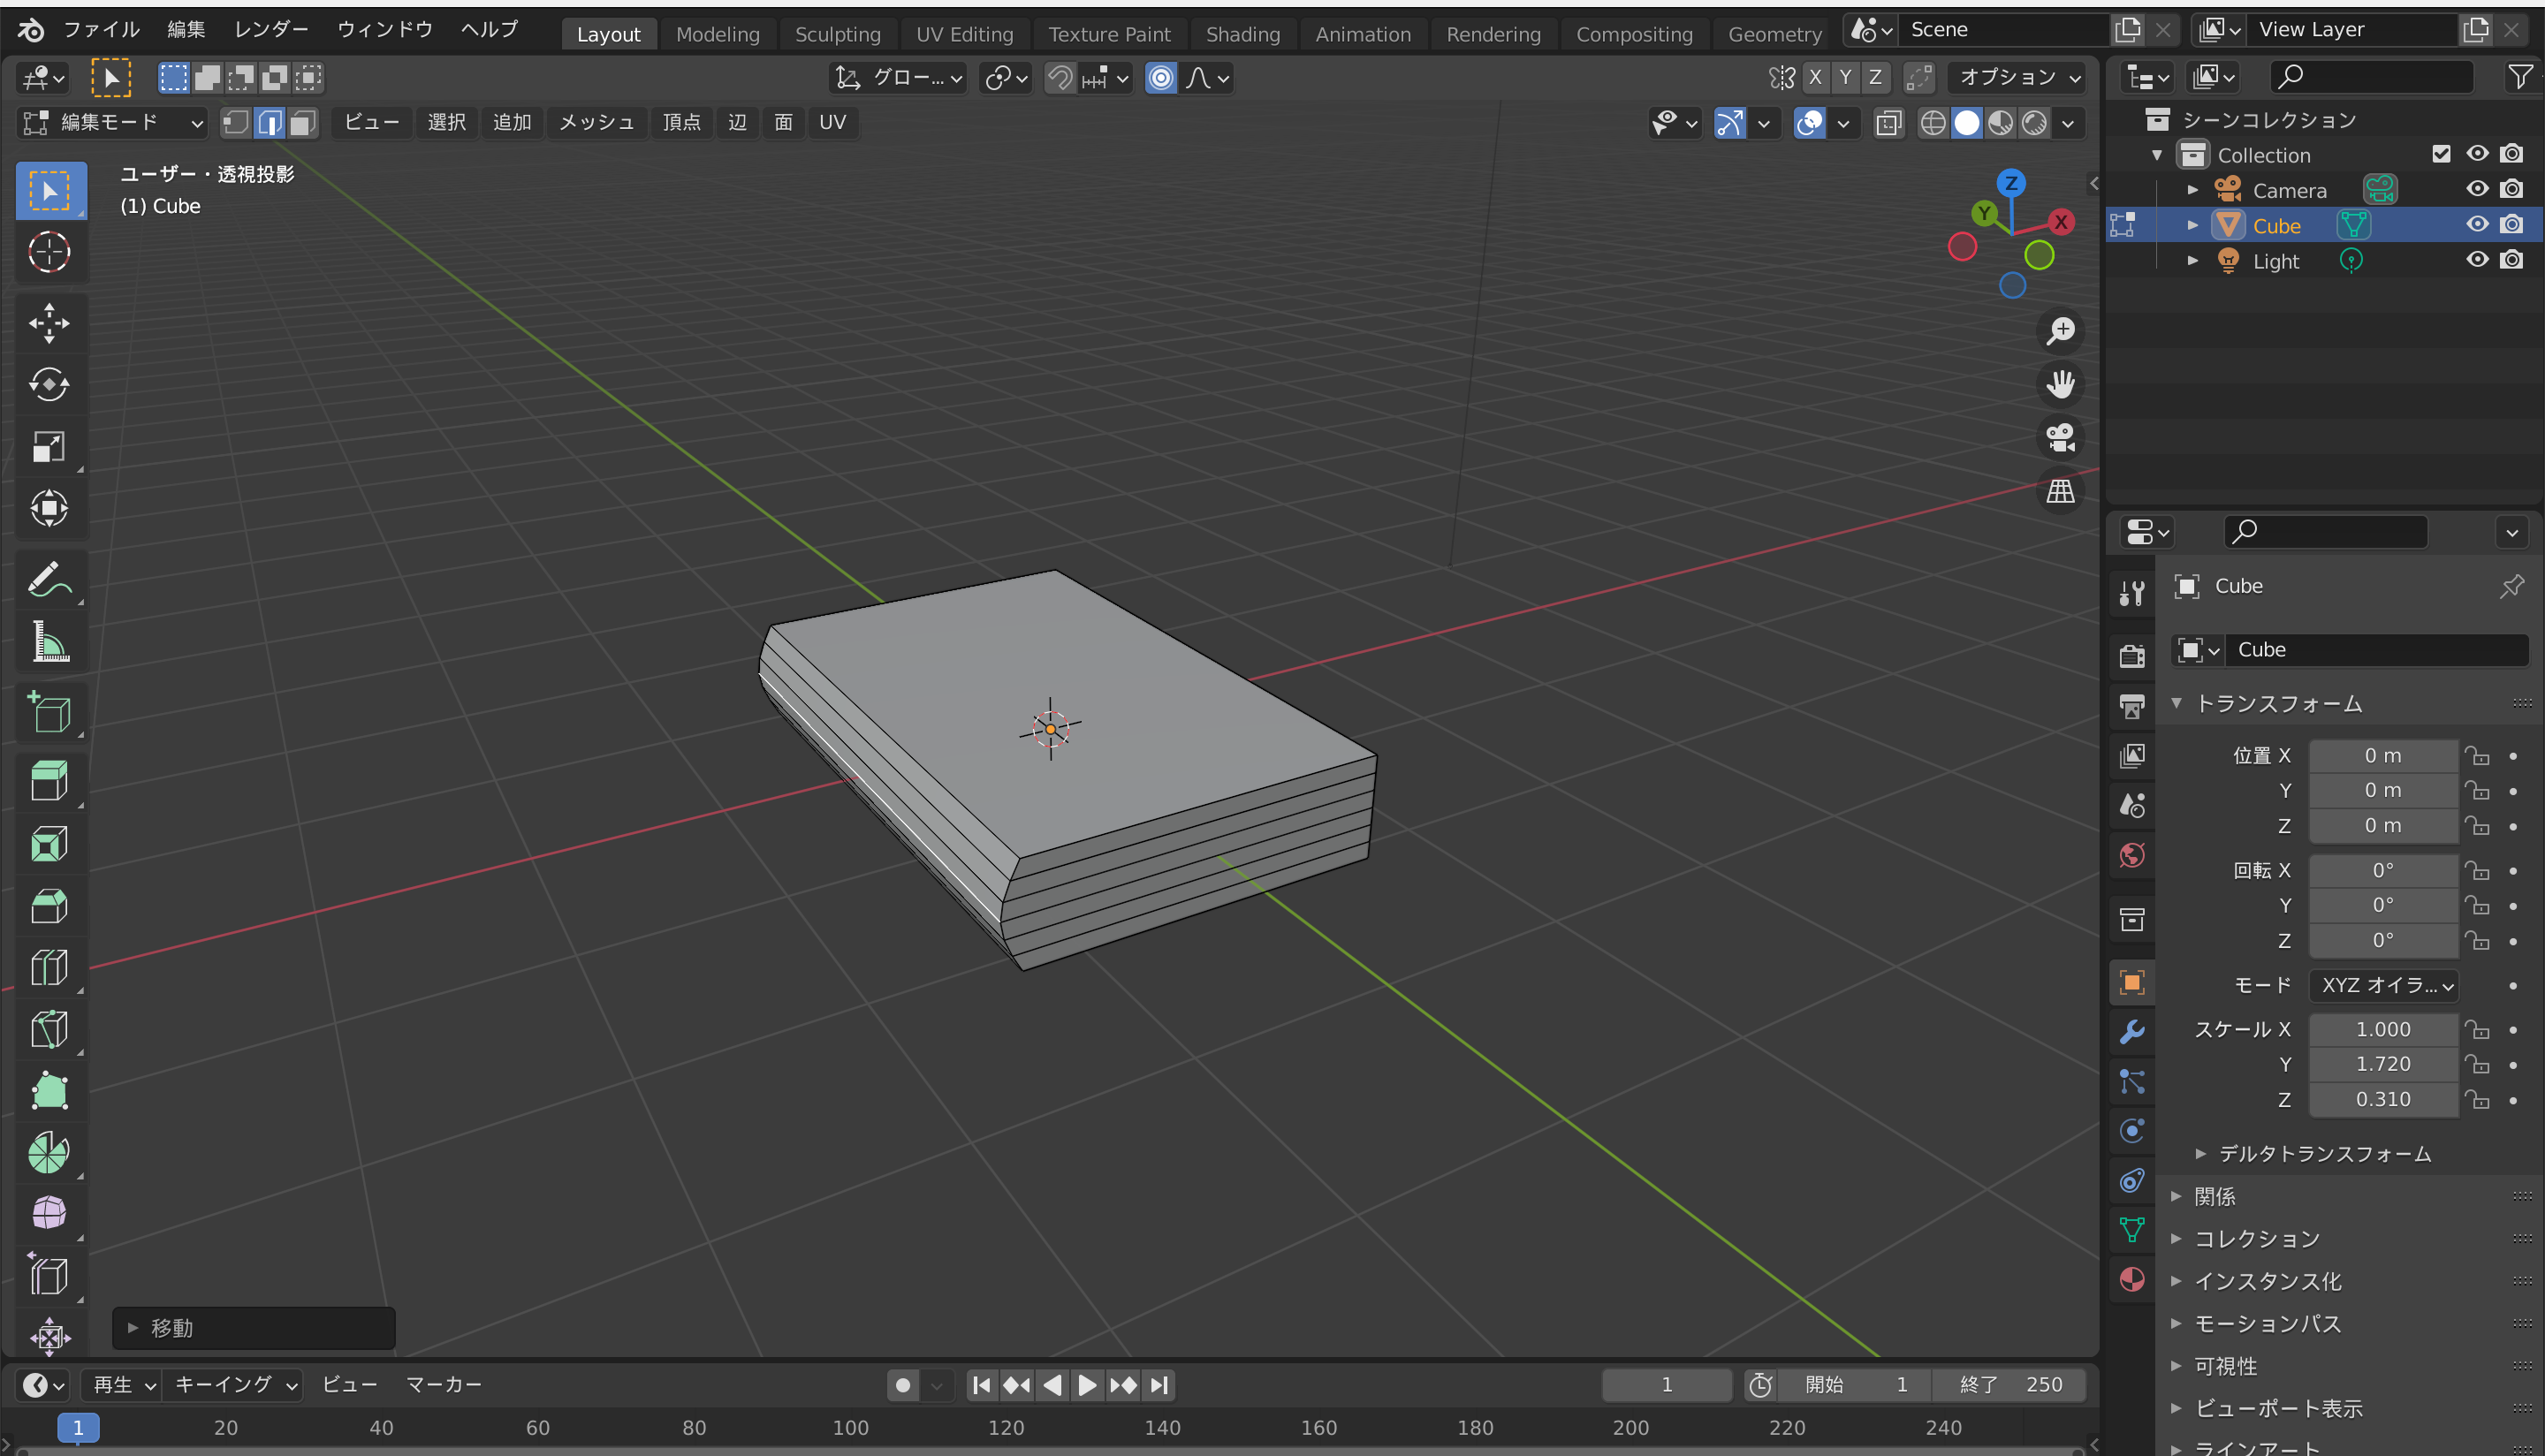Image resolution: width=2545 pixels, height=1456 pixels.
Task: Click the スケール Y value field
Action: (x=2382, y=1064)
